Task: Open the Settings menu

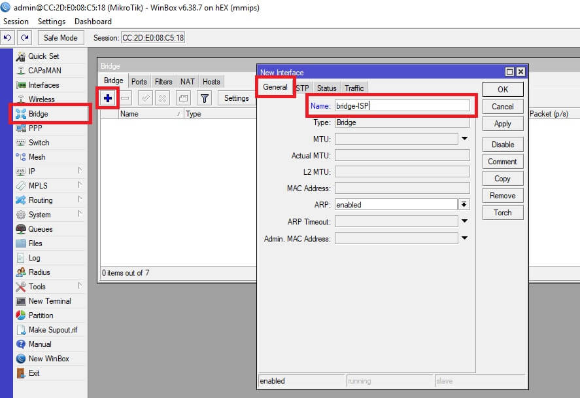Action: click(x=52, y=22)
